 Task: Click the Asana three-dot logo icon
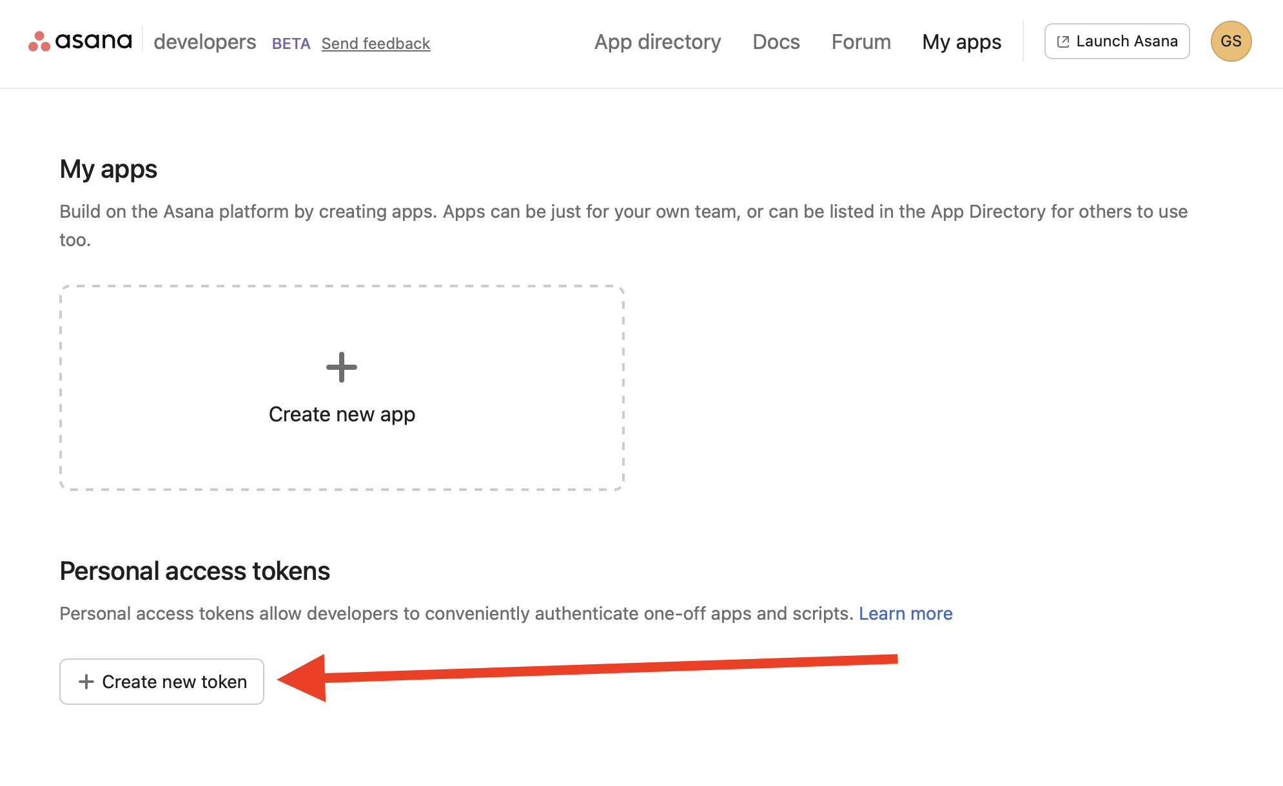pyautogui.click(x=39, y=42)
